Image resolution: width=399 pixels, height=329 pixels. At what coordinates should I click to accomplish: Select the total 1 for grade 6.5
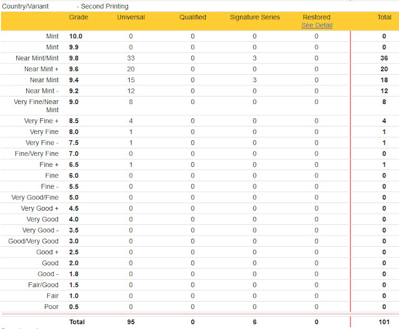point(384,164)
